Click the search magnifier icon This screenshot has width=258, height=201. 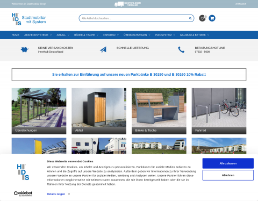[x=190, y=18]
